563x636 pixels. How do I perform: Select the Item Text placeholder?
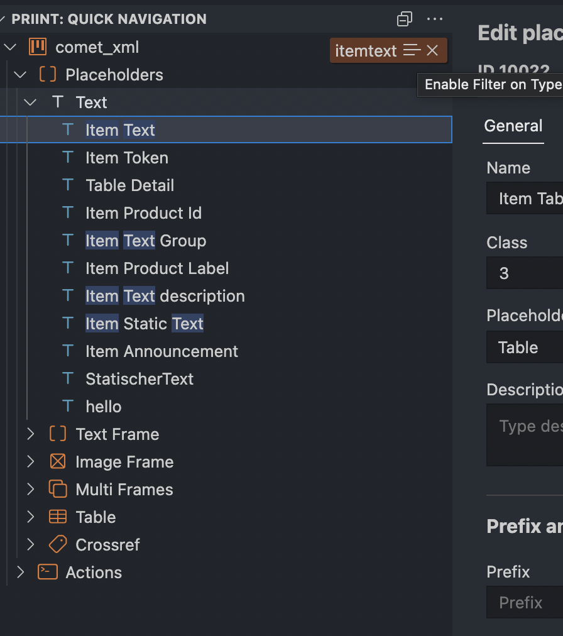point(226,130)
